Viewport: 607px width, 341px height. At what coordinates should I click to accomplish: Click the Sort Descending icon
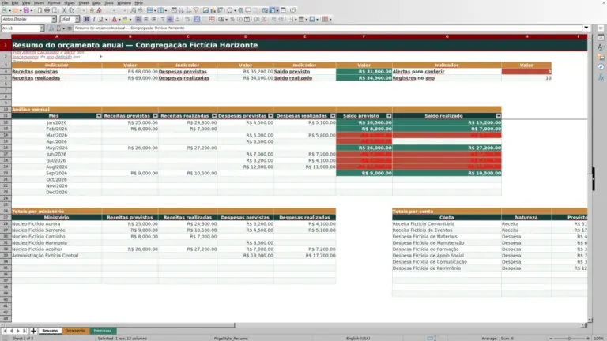point(189,10)
